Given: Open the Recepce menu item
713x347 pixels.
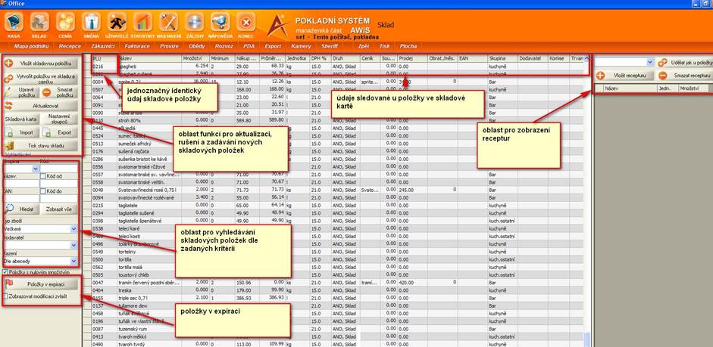Looking at the screenshot, I should [70, 46].
